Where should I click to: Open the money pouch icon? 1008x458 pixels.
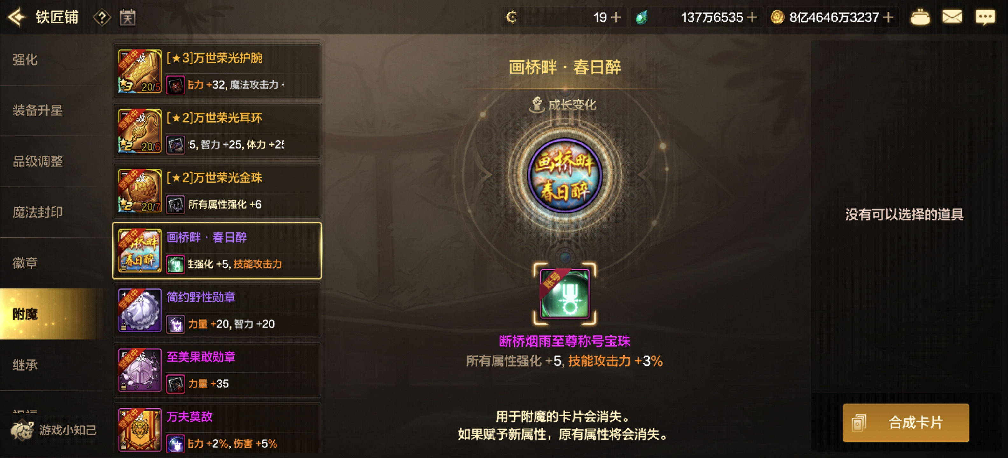[x=920, y=17]
